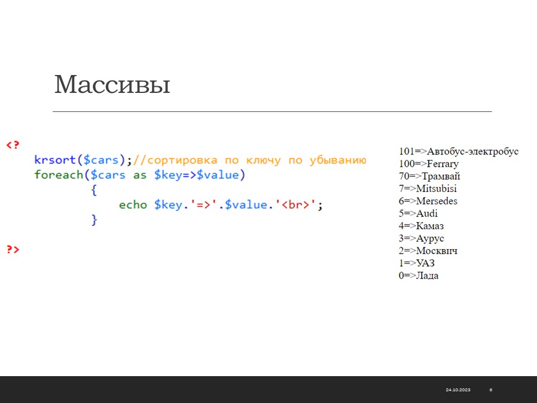Viewport: 537px width, 403px height.
Task: Click output line "0=>Лада"
Action: pos(418,275)
